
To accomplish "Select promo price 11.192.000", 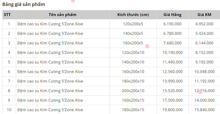I will (x=204, y=81).
